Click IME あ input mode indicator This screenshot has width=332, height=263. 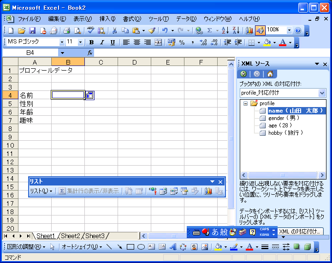tap(215, 232)
